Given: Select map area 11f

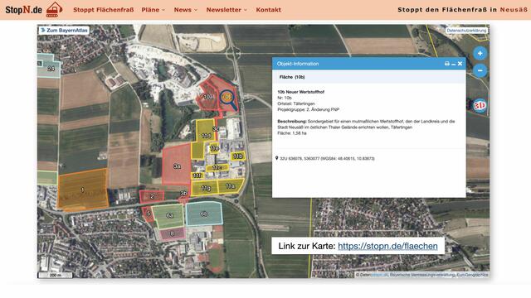Looking at the screenshot, I should pyautogui.click(x=197, y=175).
